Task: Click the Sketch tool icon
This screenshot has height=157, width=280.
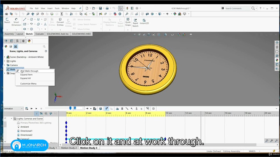Action: (7, 20)
